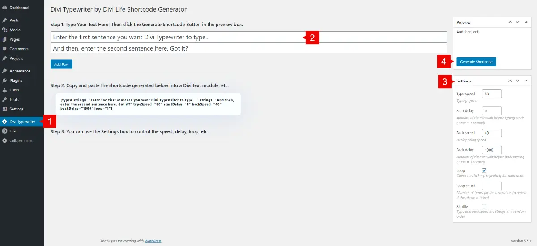Move Settings panel down with chevron arrow
This screenshot has height=246, width=537.
click(517, 81)
